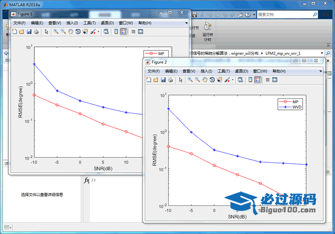This screenshot has height=234, width=335.
Task: Select Rotate 3D tool in Figure 1
Action: 78,31
